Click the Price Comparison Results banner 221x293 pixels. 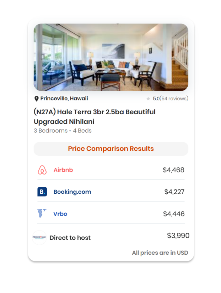coord(111,149)
